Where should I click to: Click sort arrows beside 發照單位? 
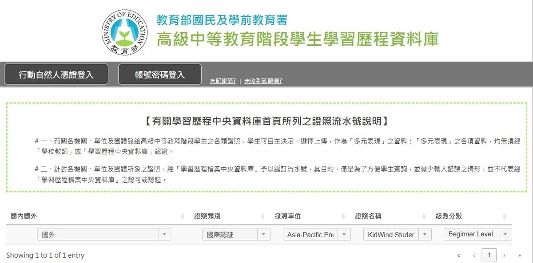343,216
